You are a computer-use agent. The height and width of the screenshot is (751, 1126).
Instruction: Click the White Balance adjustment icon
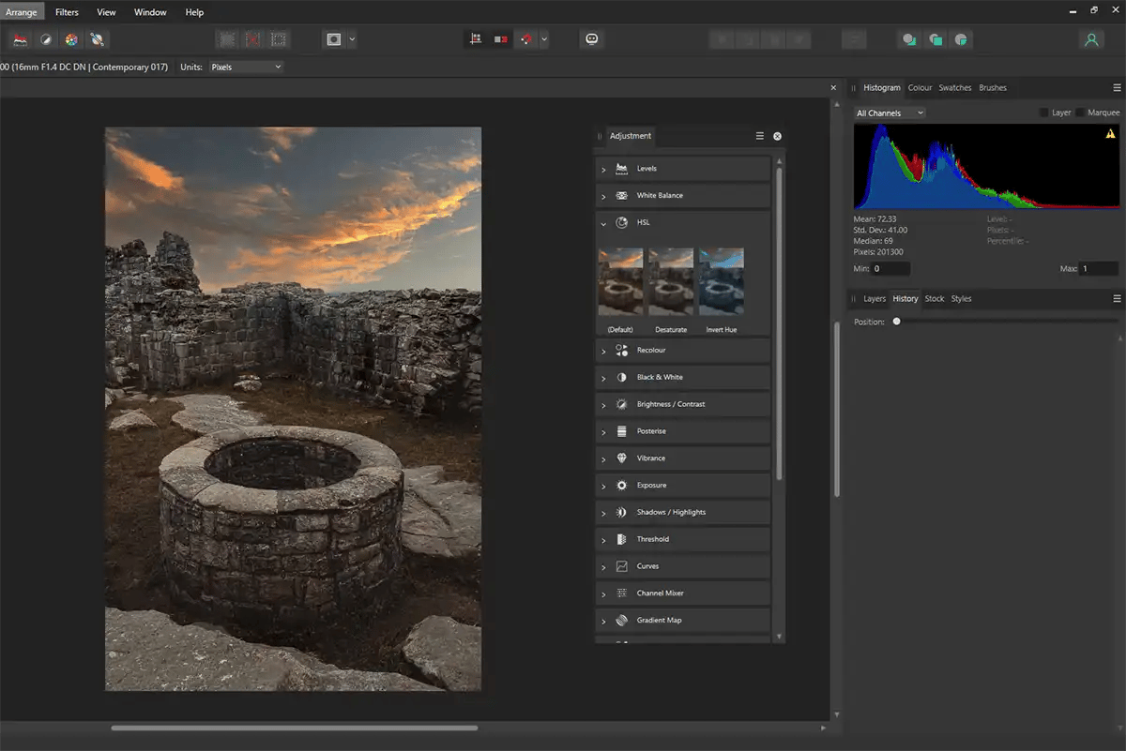(621, 196)
